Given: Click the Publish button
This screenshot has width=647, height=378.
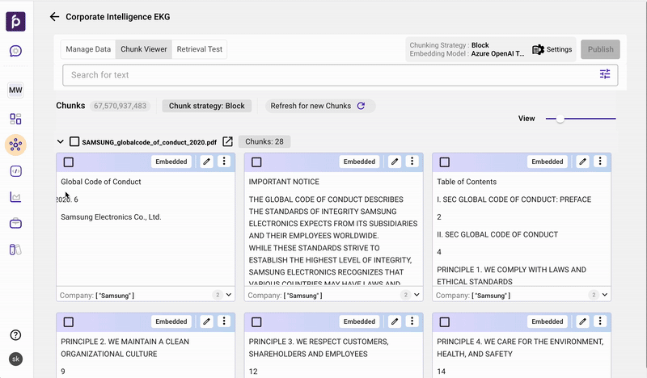Looking at the screenshot, I should [x=600, y=49].
